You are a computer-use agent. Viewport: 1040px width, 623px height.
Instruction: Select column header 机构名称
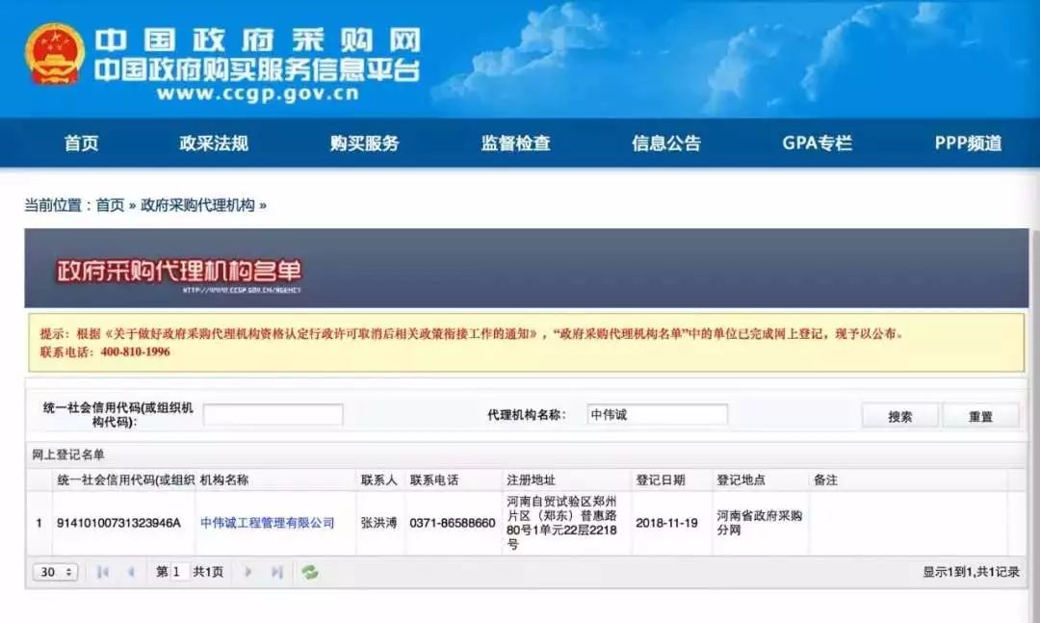224,480
